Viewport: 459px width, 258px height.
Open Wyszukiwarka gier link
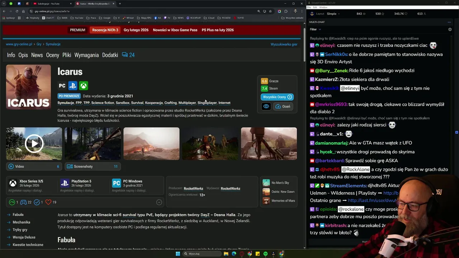click(284, 44)
